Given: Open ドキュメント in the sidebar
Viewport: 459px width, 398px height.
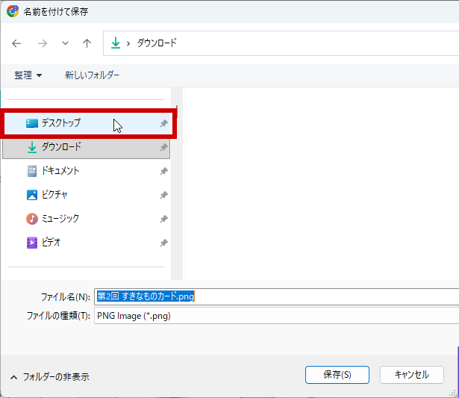Looking at the screenshot, I should pos(86,171).
